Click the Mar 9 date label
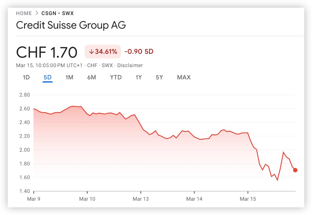This screenshot has width=312, height=215. 34,199
